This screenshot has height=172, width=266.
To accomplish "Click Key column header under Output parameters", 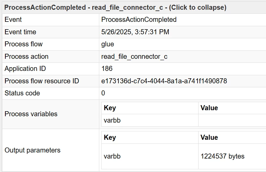I will 110,137.
